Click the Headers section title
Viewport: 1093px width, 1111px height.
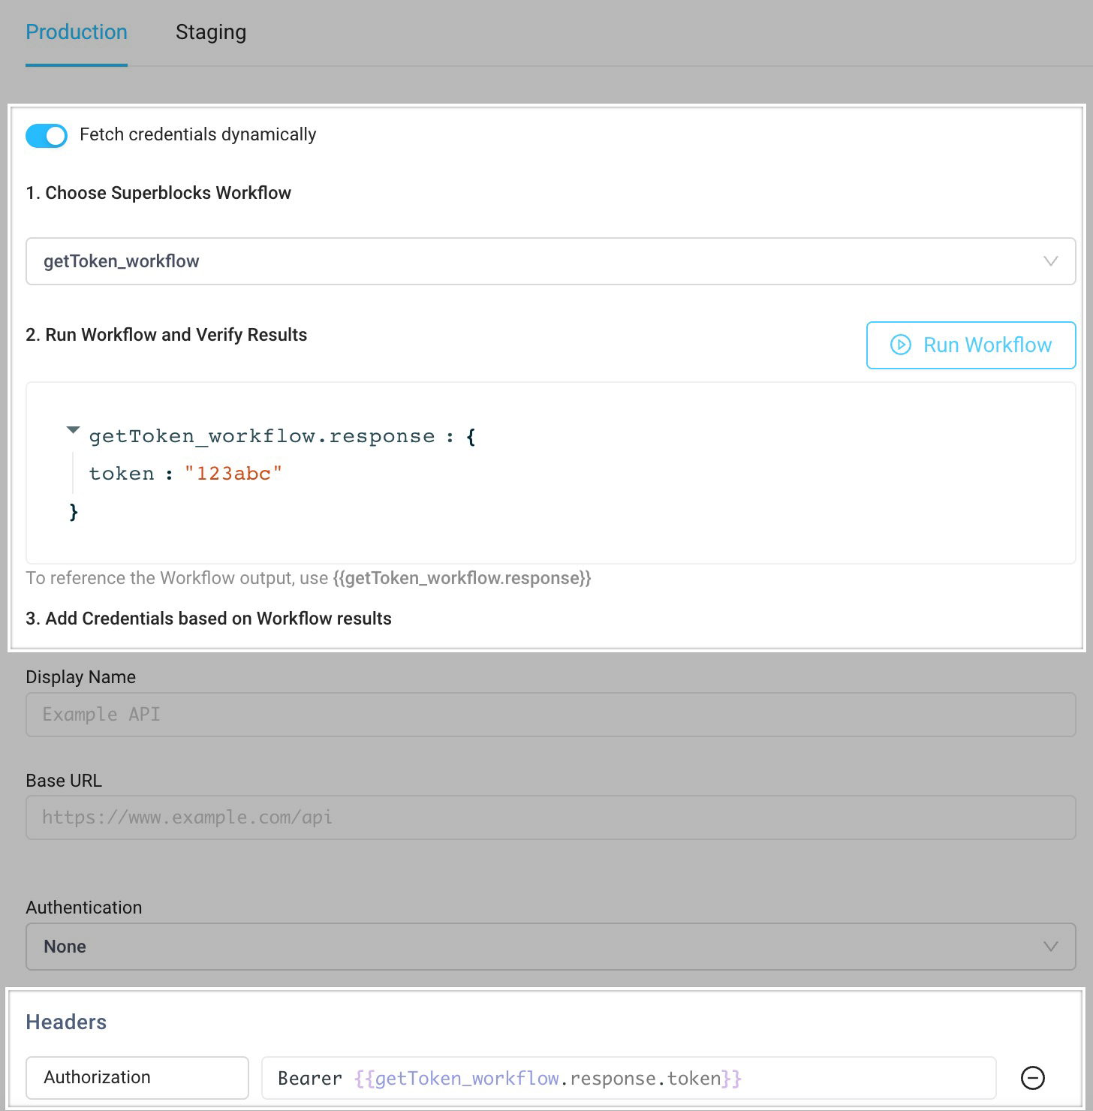[x=65, y=1021]
